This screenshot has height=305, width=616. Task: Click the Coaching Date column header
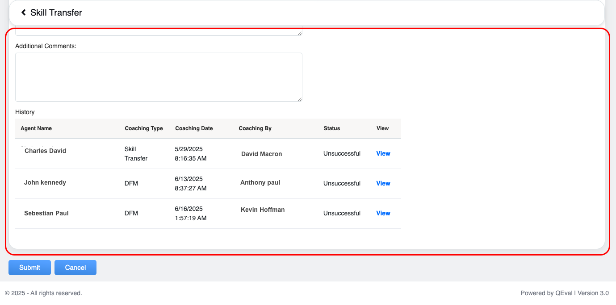point(194,128)
